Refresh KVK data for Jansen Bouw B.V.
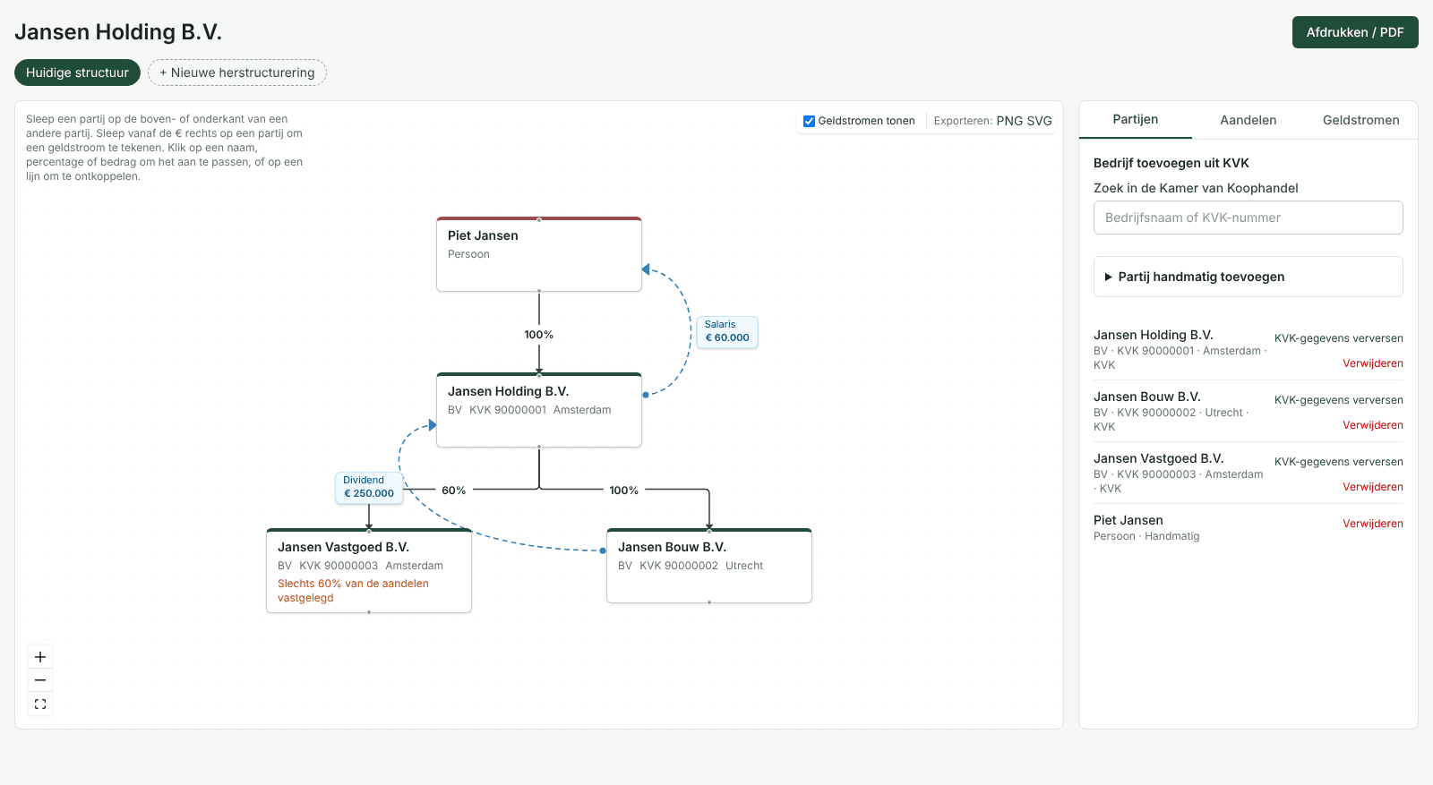The height and width of the screenshot is (785, 1433). point(1339,400)
